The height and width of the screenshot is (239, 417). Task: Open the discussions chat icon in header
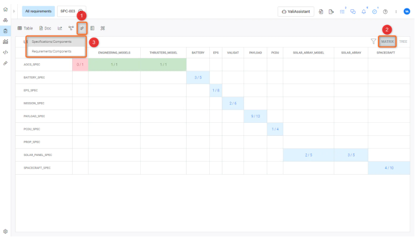tap(353, 12)
